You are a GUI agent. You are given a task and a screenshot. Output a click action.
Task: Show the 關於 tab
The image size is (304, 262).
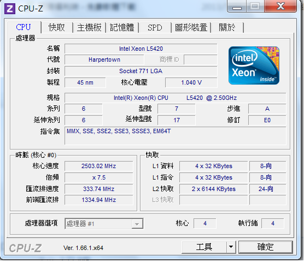coord(227,27)
